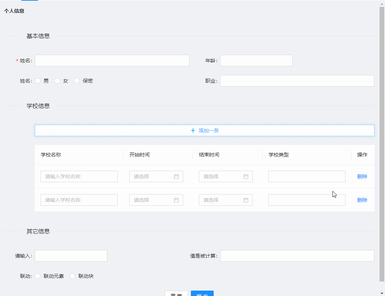Click the 开始时间 column header

point(139,155)
